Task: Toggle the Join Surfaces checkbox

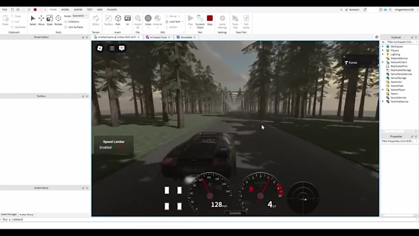Action: tap(66, 27)
